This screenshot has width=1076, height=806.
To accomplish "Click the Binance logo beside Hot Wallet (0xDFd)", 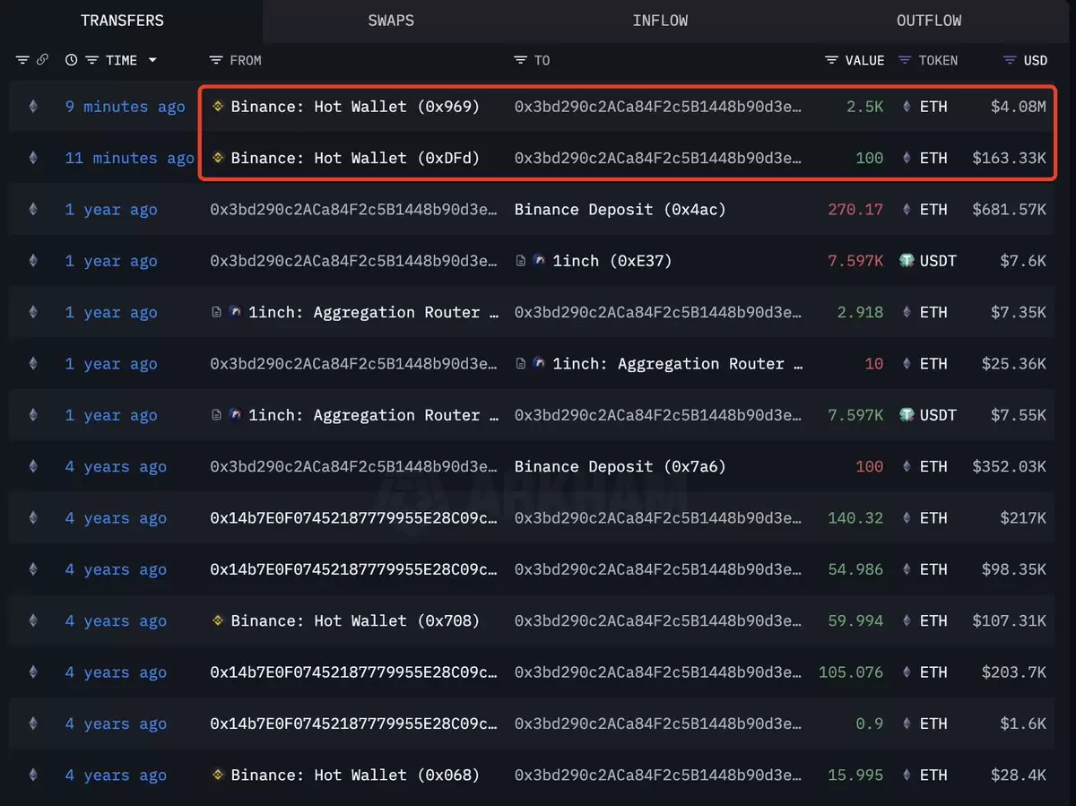I will click(218, 158).
